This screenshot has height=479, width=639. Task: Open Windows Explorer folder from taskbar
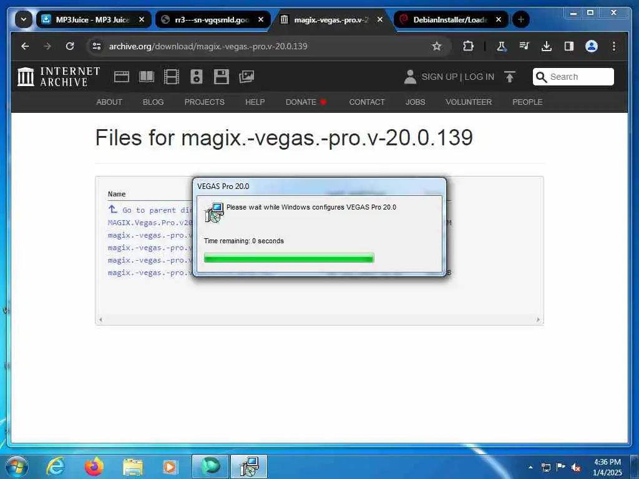133,467
